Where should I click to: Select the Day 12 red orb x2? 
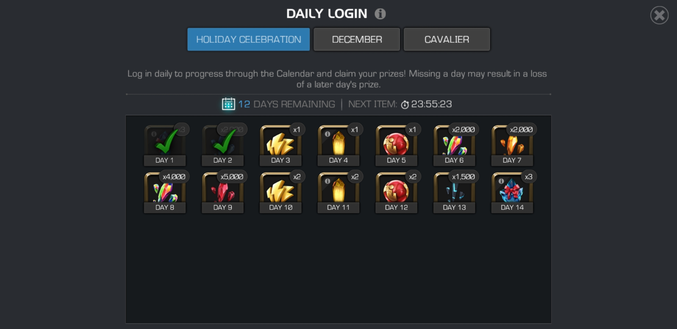click(396, 192)
